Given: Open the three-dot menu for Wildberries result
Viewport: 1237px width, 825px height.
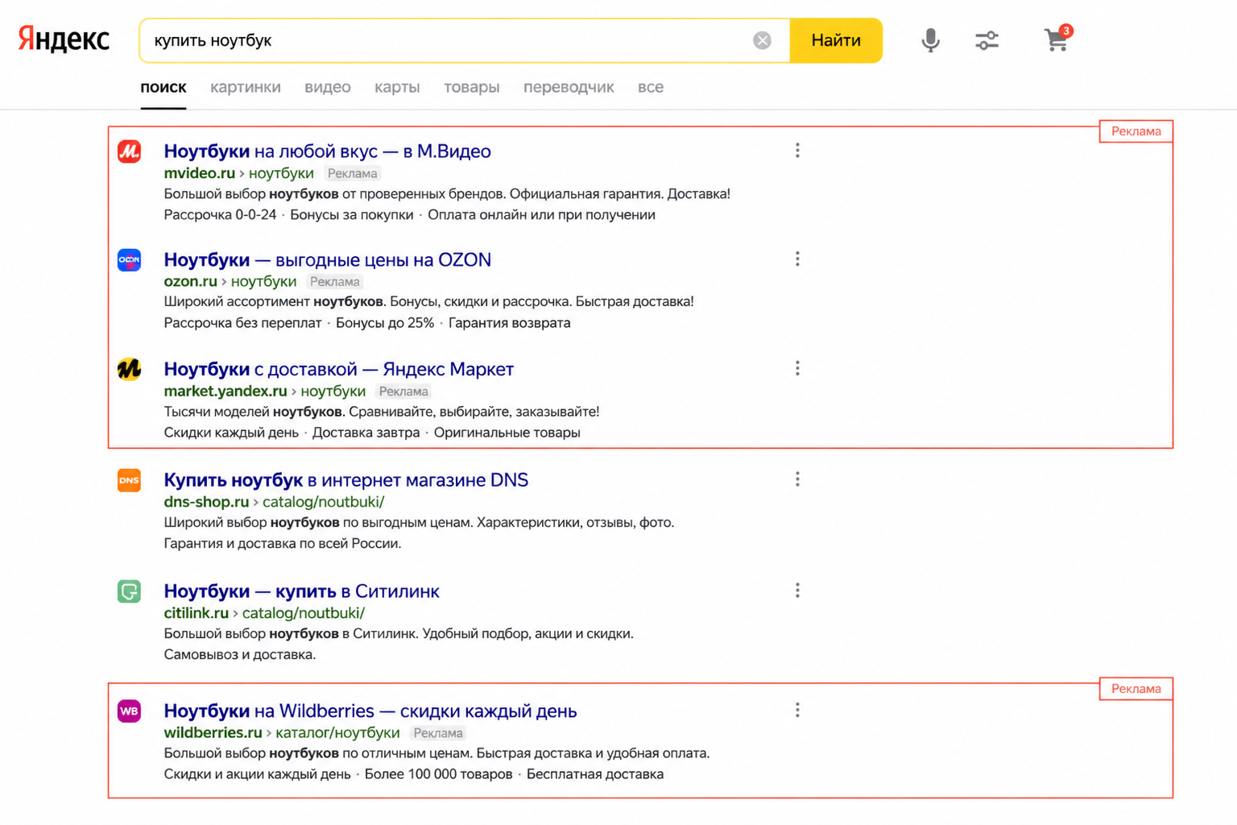Looking at the screenshot, I should tap(797, 710).
